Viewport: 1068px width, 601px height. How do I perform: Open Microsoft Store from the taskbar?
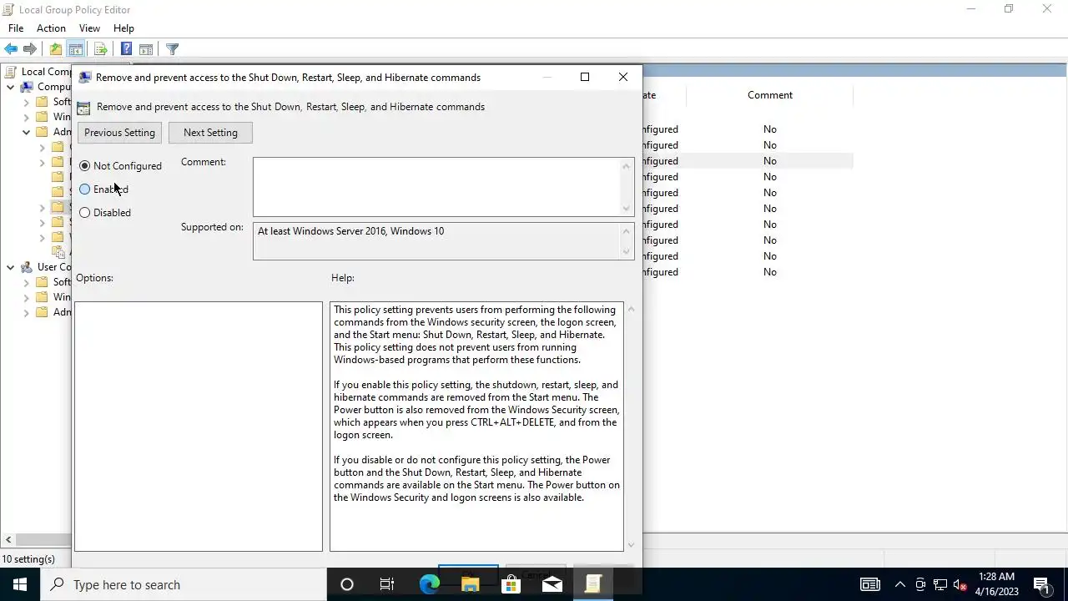(x=511, y=584)
